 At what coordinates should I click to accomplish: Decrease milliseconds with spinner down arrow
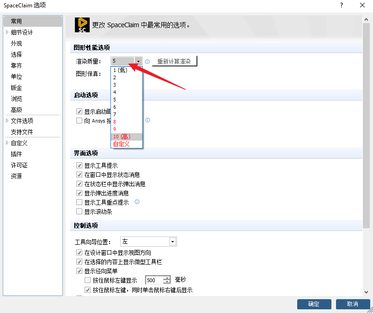[167, 282]
